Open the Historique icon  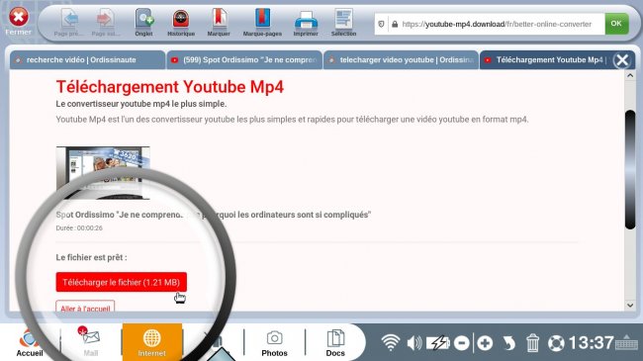[180, 19]
